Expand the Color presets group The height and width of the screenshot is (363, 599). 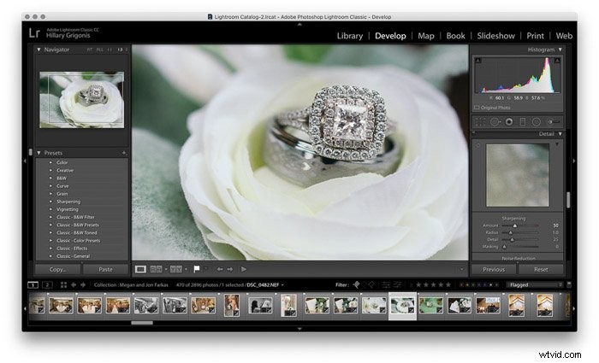[x=50, y=162]
